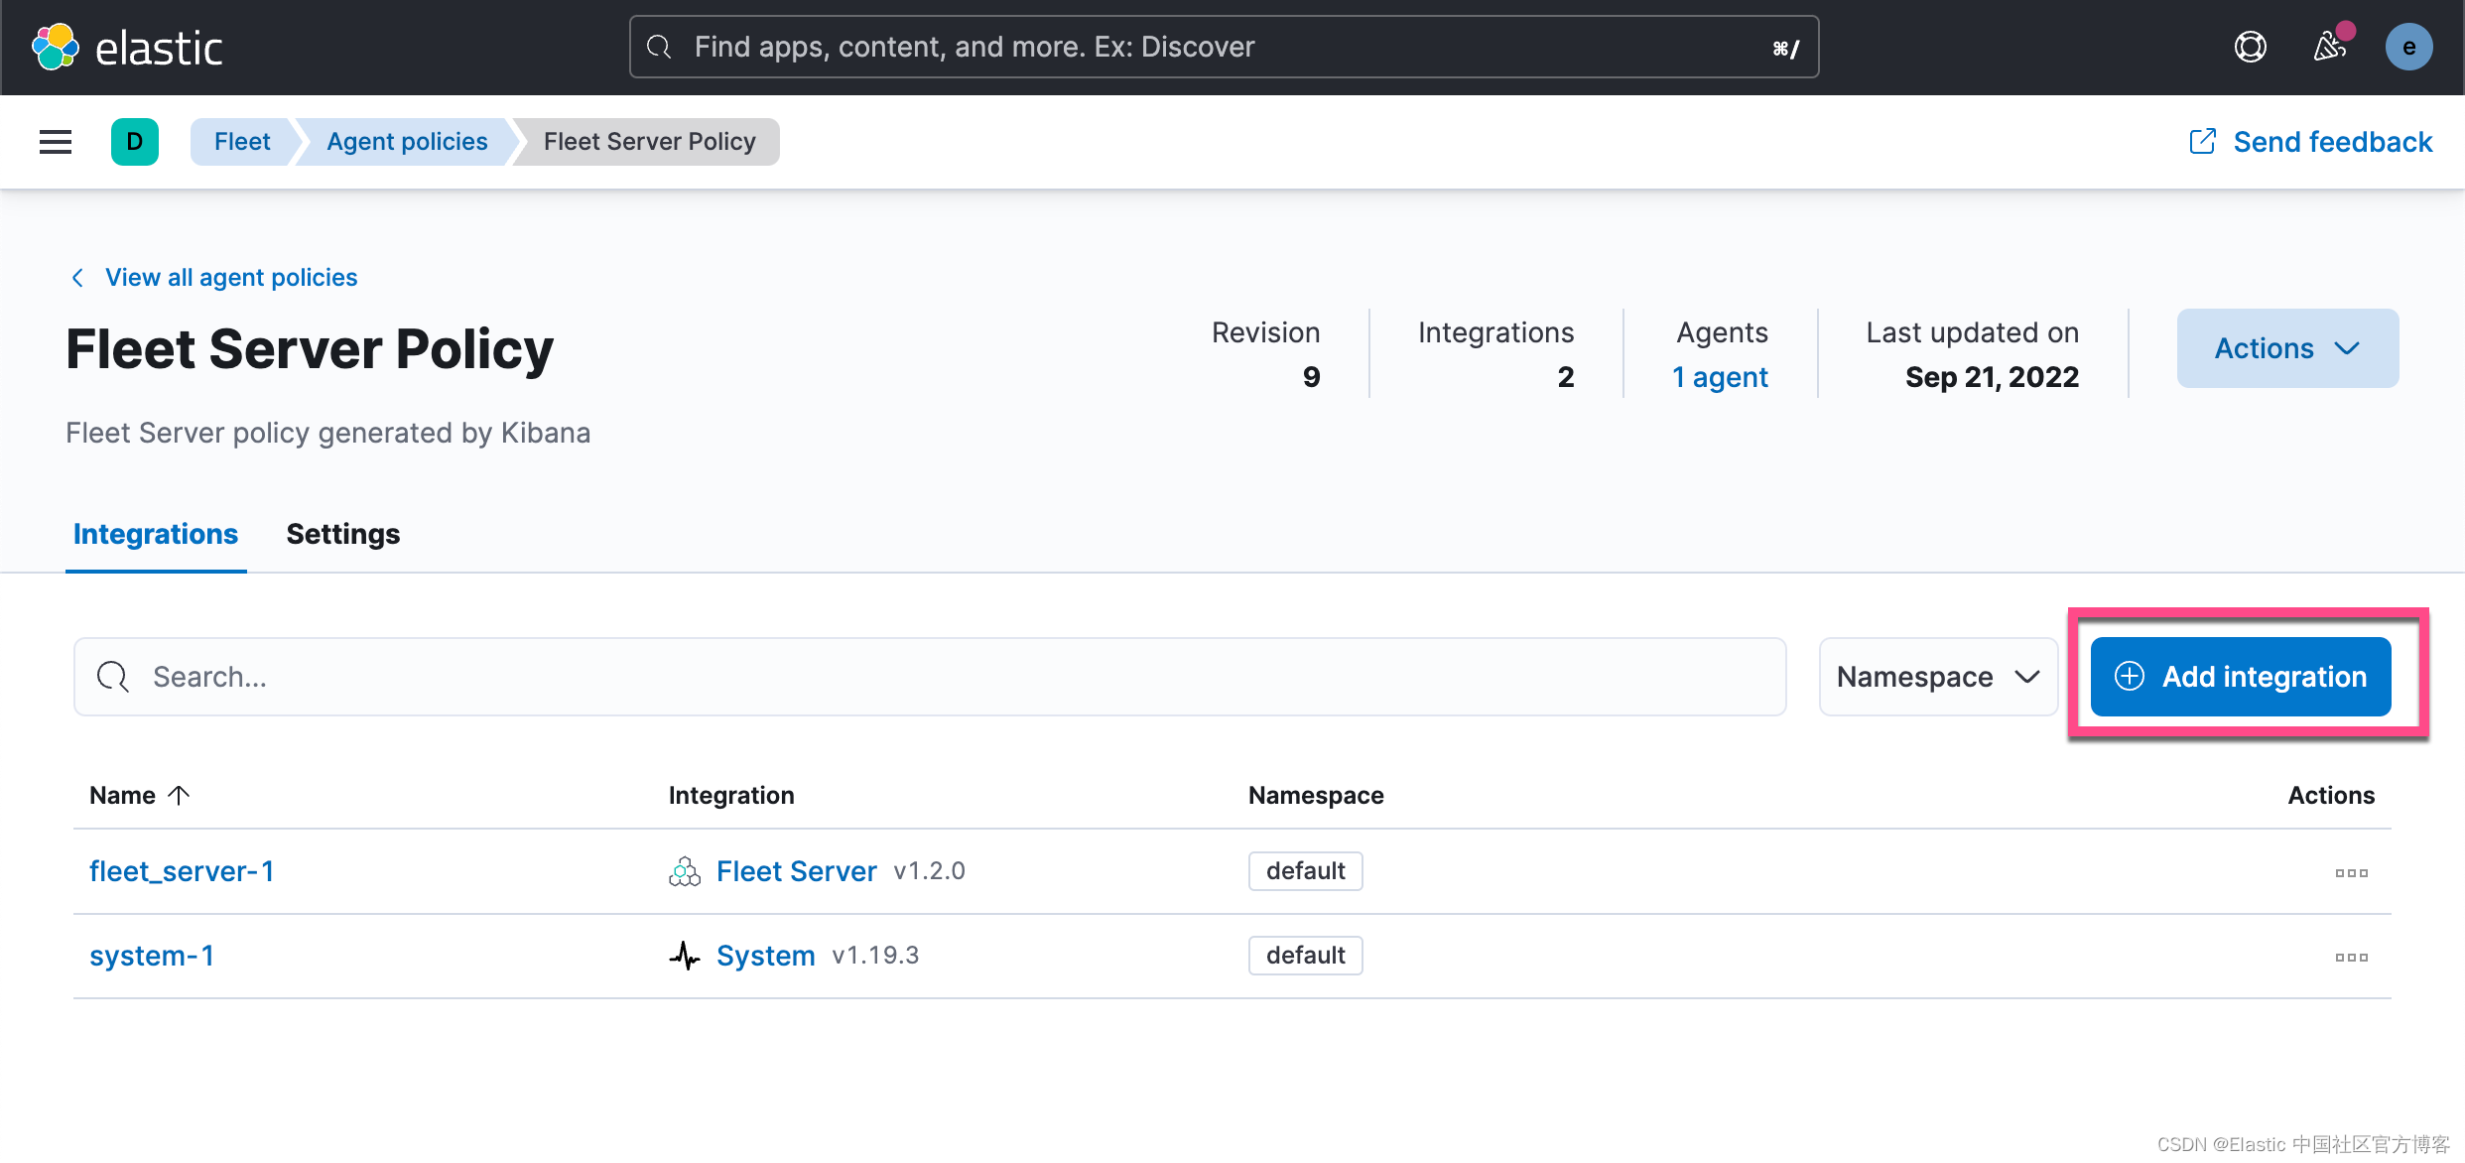Open the hamburger navigation menu
The image size is (2465, 1163).
point(55,142)
